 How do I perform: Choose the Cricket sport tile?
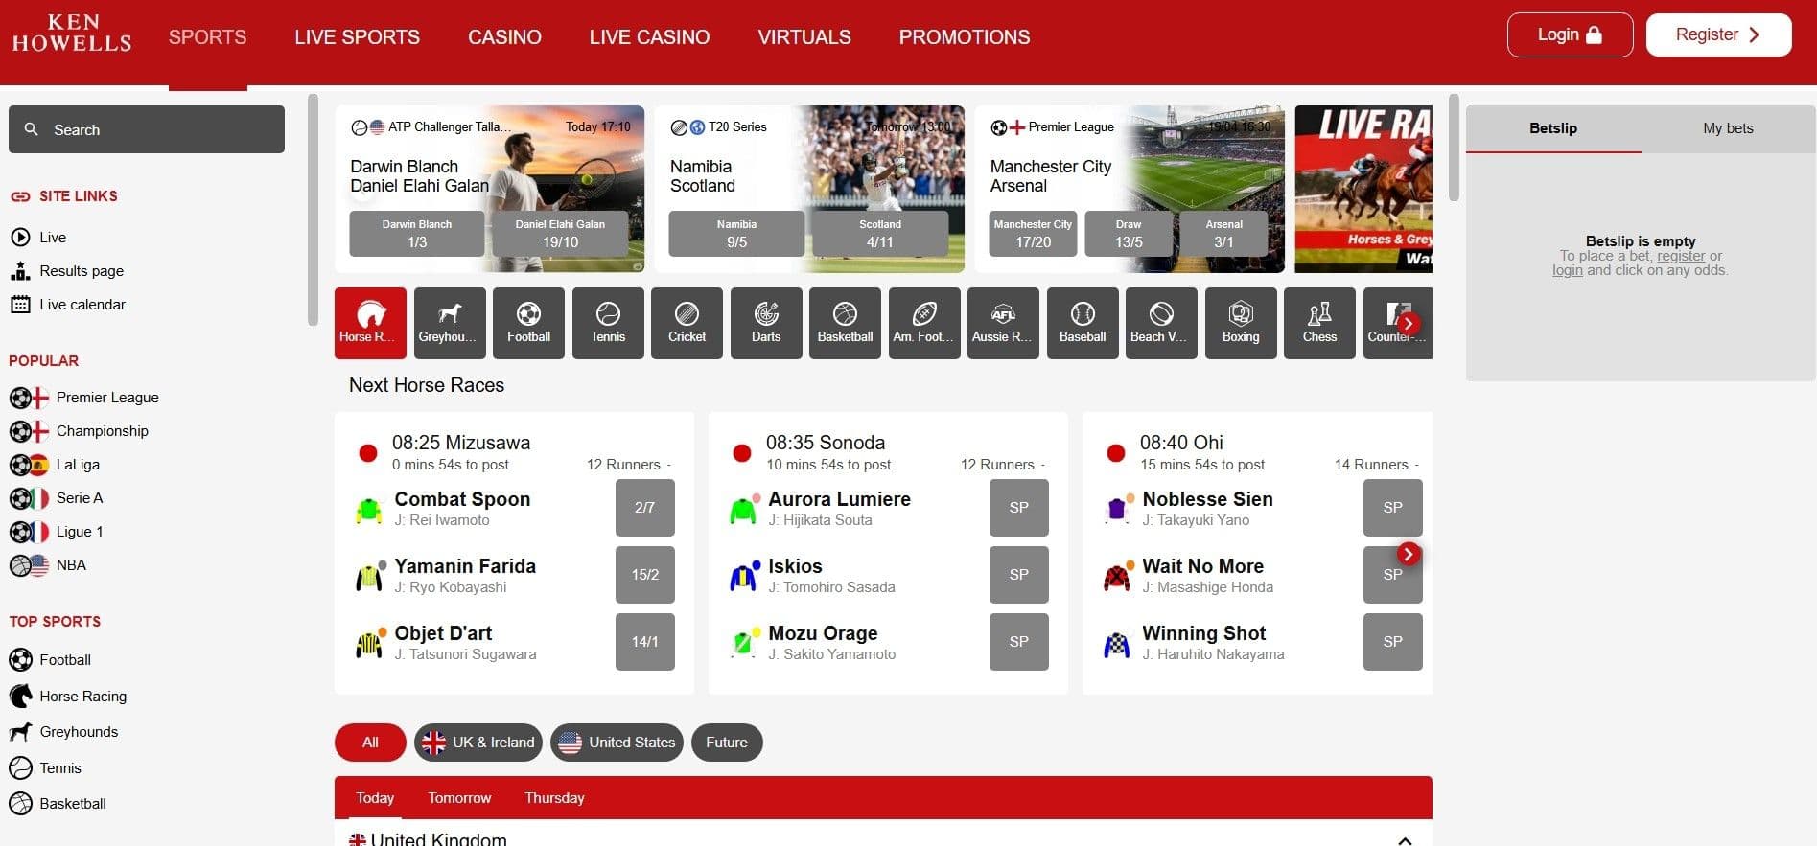point(687,323)
